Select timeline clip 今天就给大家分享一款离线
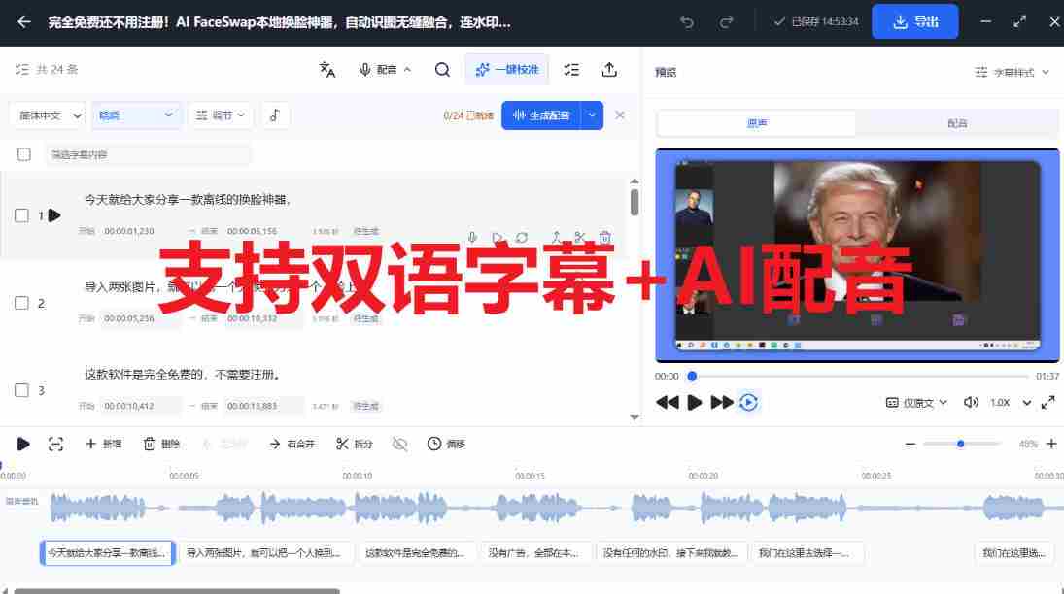This screenshot has height=594, width=1064. click(x=107, y=553)
